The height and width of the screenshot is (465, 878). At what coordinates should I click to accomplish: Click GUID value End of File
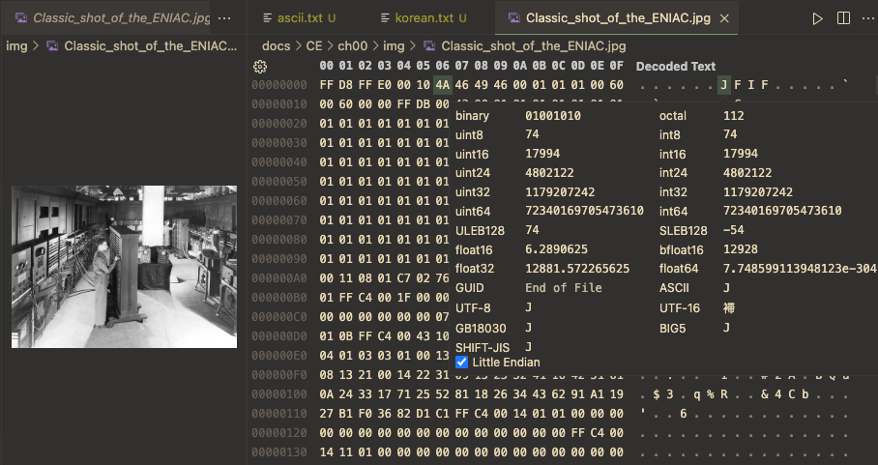pos(564,288)
